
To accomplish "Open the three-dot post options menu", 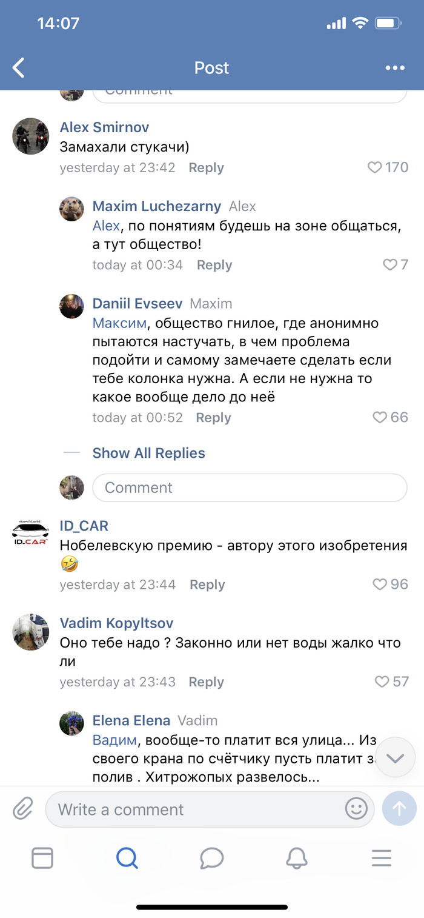I will point(395,68).
